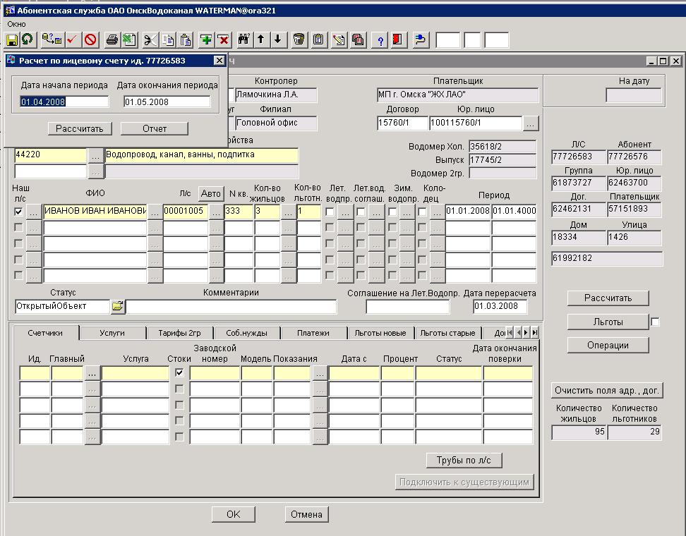The image size is (686, 536).
Task: Uncheck the Наш л/с checkbox for ИВАНОВ
Action: tap(18, 211)
